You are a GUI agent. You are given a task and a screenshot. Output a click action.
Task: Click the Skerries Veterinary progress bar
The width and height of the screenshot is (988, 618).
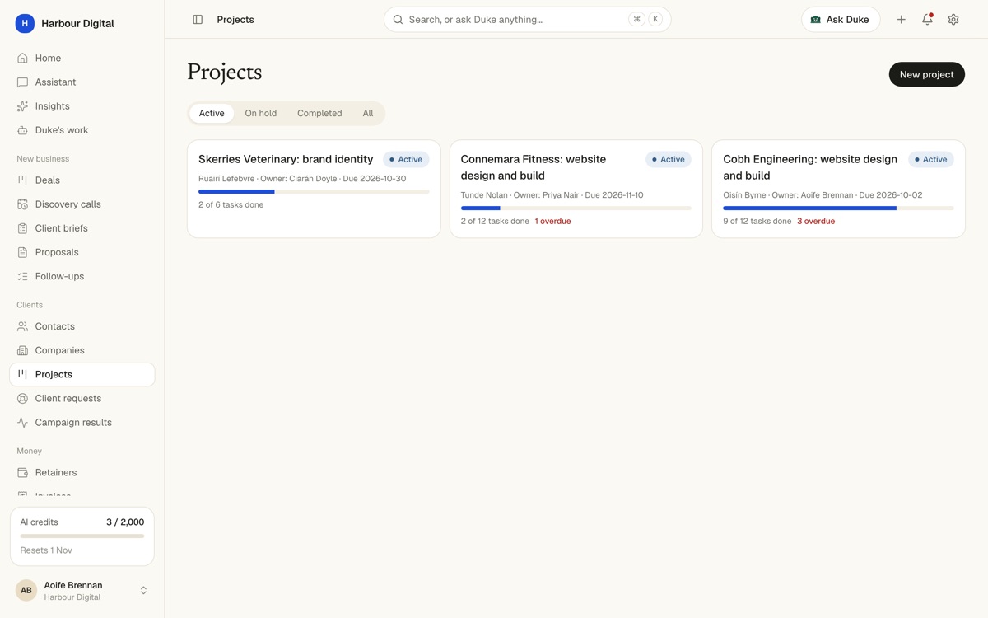314,192
